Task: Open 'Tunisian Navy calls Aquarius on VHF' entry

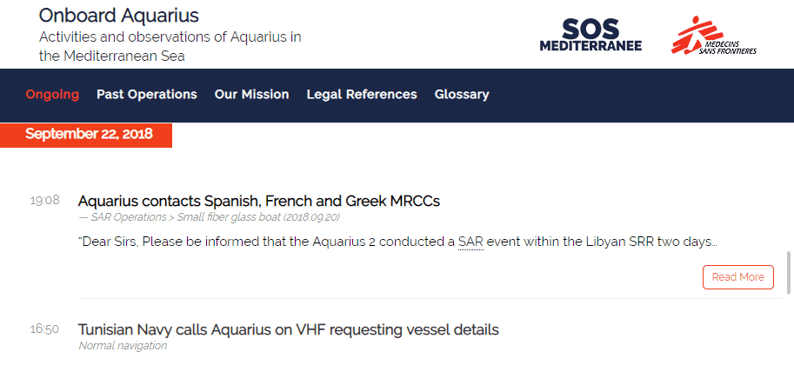Action: (x=288, y=329)
